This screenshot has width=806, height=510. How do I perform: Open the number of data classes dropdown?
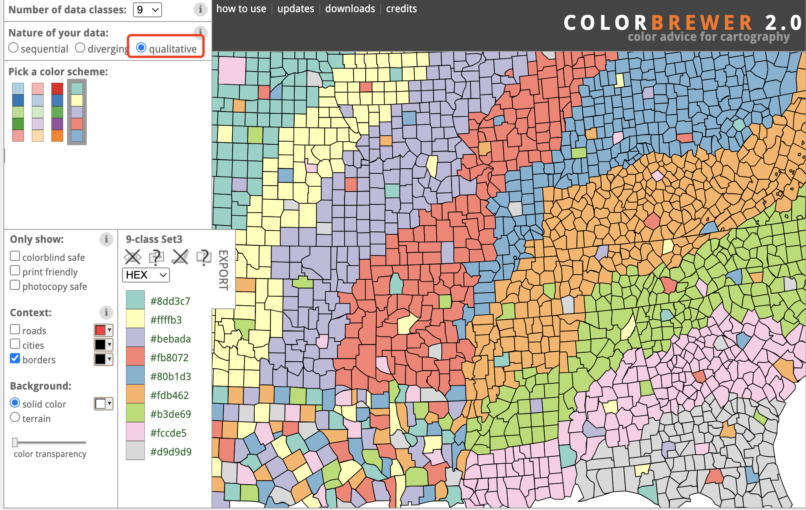(147, 10)
